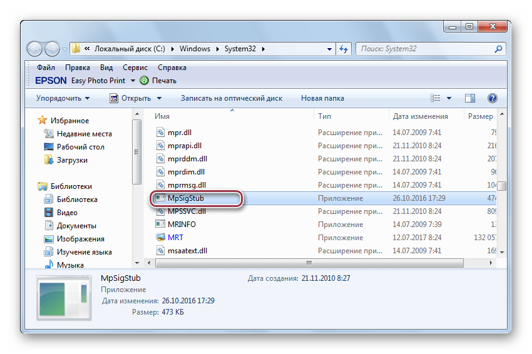Viewport: 532px width, 354px height.
Task: Open the Файл menu
Action: tap(46, 68)
